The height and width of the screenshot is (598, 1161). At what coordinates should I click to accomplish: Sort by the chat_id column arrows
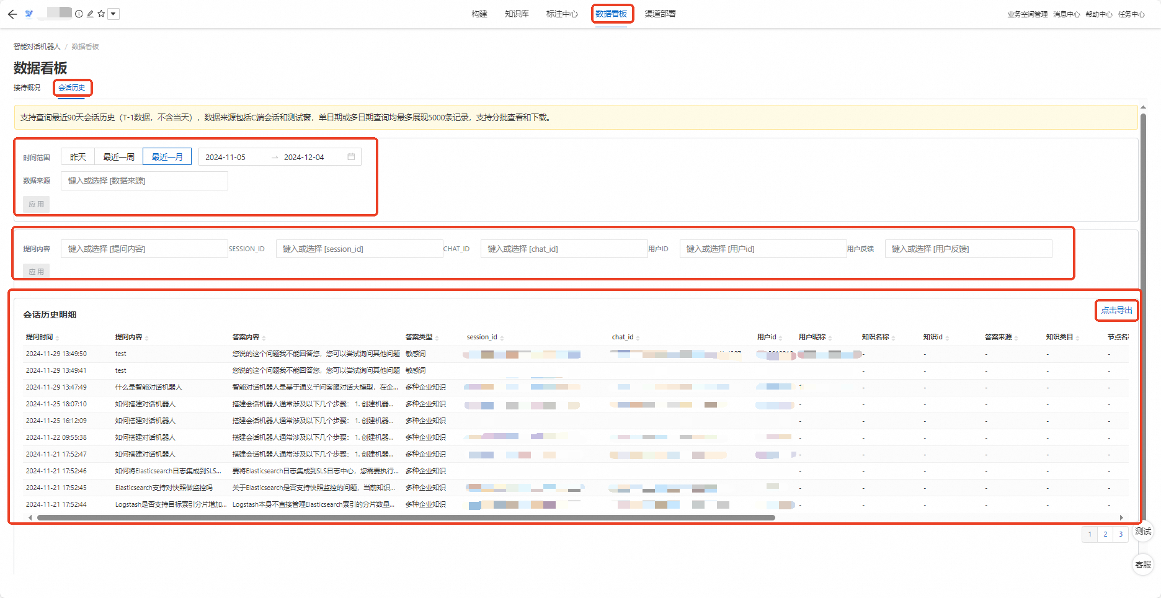click(x=638, y=338)
